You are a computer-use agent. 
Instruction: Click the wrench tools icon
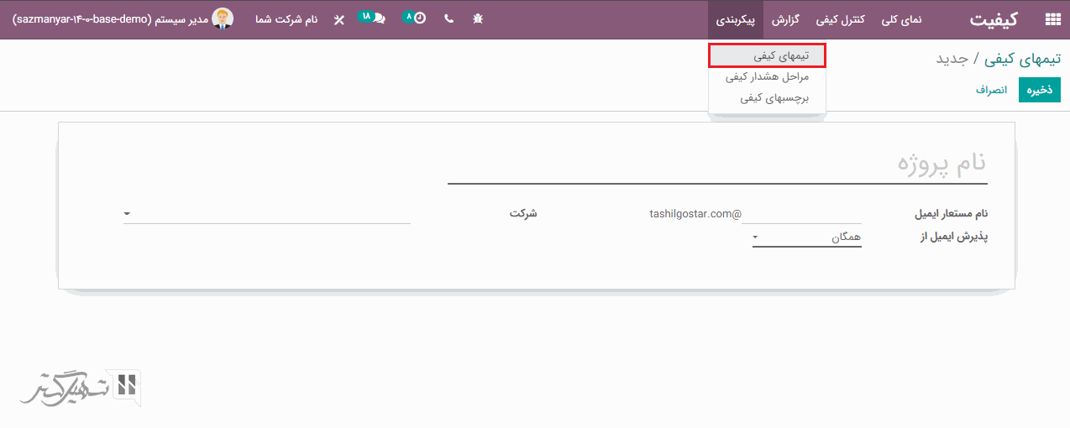[x=338, y=19]
